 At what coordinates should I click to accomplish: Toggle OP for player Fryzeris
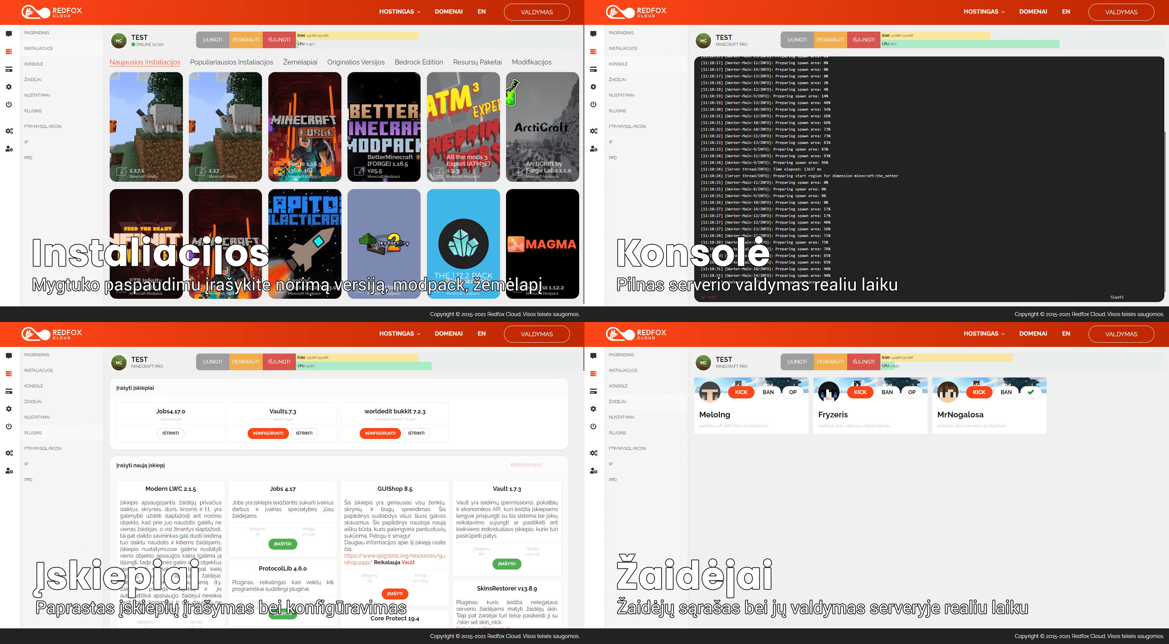coord(912,392)
